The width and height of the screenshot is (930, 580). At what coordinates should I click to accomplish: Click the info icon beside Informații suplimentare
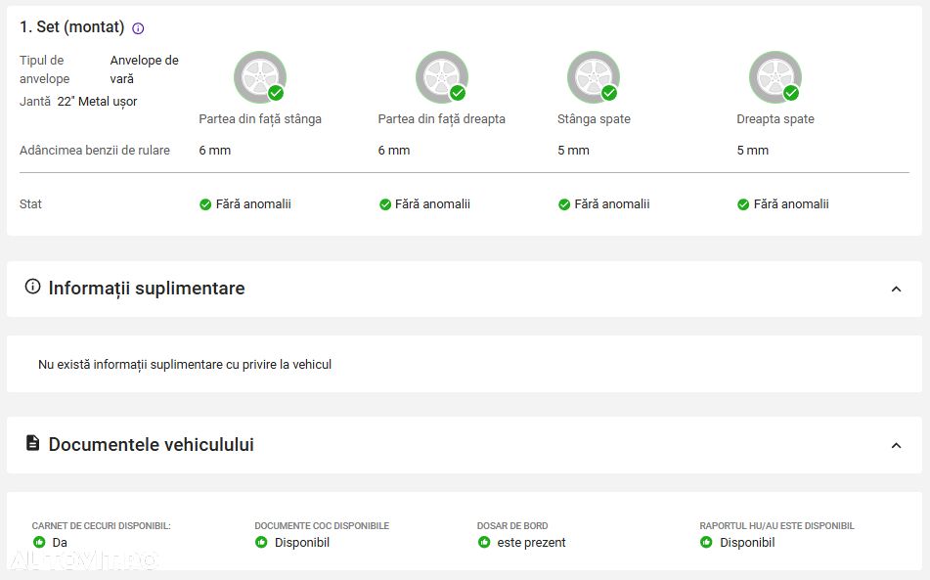(x=32, y=287)
